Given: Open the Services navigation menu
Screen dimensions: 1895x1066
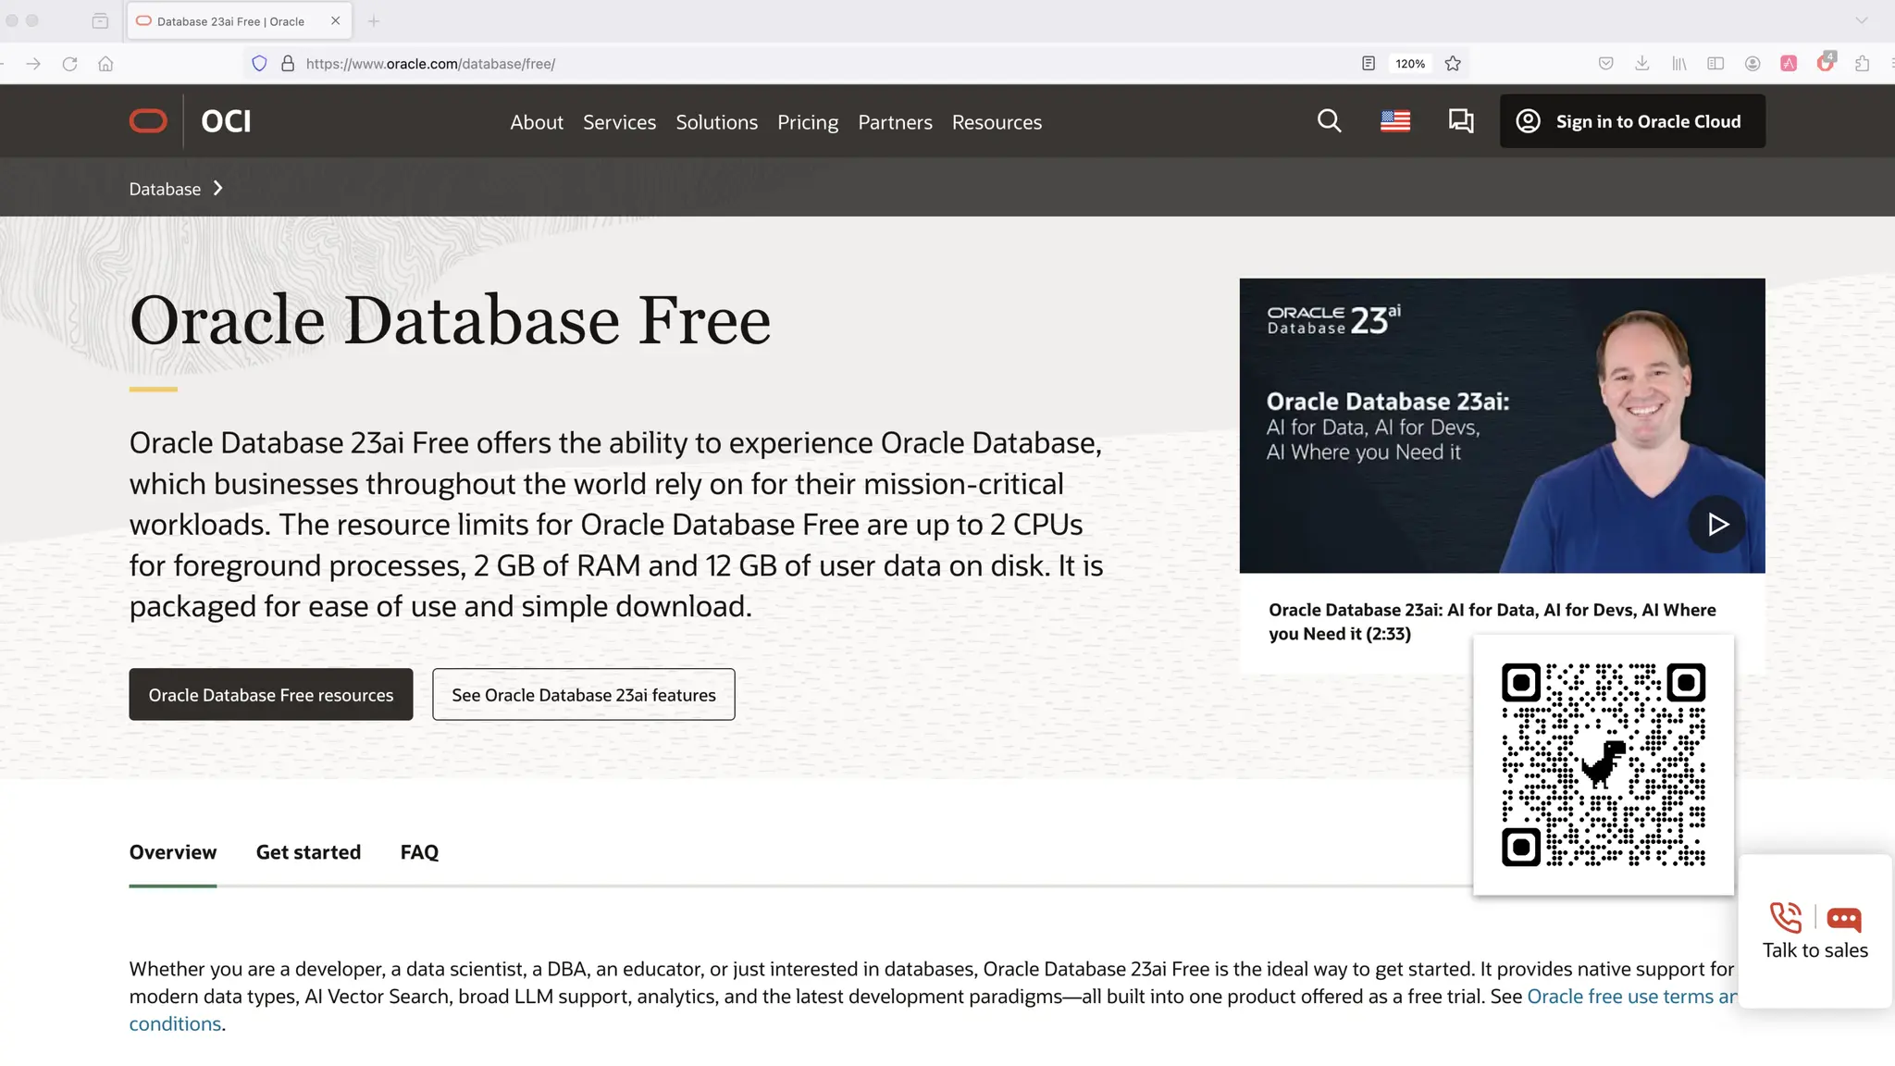Looking at the screenshot, I should [x=619, y=122].
